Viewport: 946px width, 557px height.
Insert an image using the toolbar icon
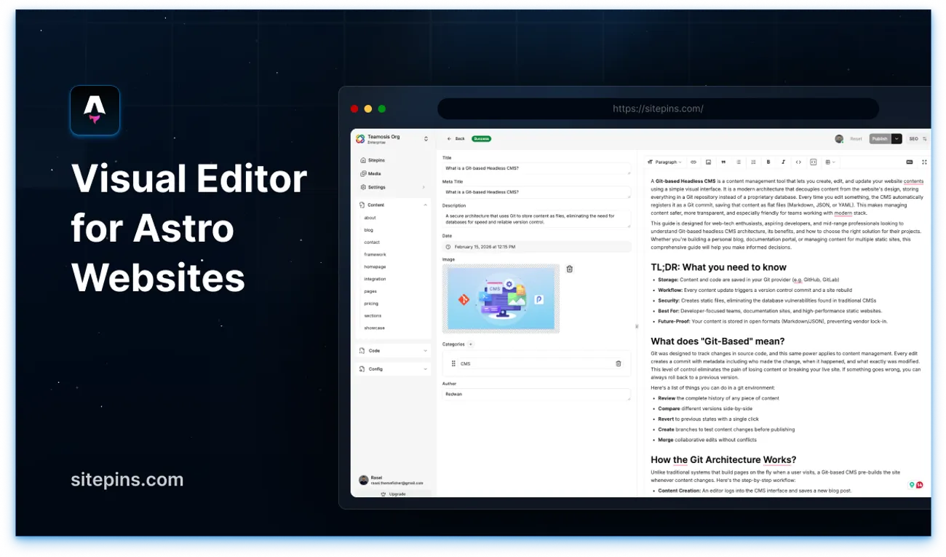(709, 162)
